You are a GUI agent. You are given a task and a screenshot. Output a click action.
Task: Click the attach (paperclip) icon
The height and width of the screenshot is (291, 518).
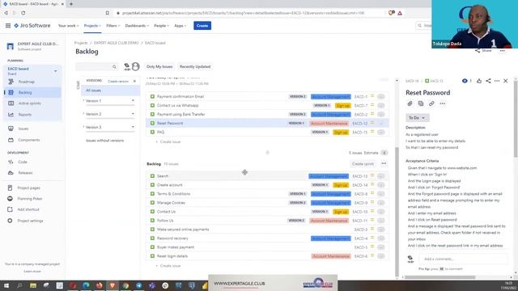tap(410, 103)
